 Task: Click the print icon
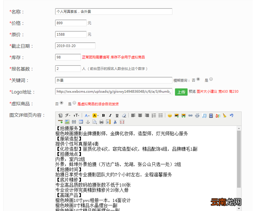click(102, 122)
